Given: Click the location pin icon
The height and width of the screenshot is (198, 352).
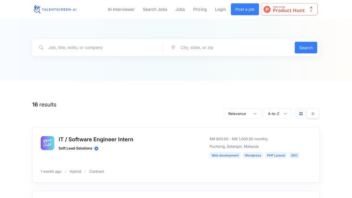Looking at the screenshot, I should coord(173,48).
